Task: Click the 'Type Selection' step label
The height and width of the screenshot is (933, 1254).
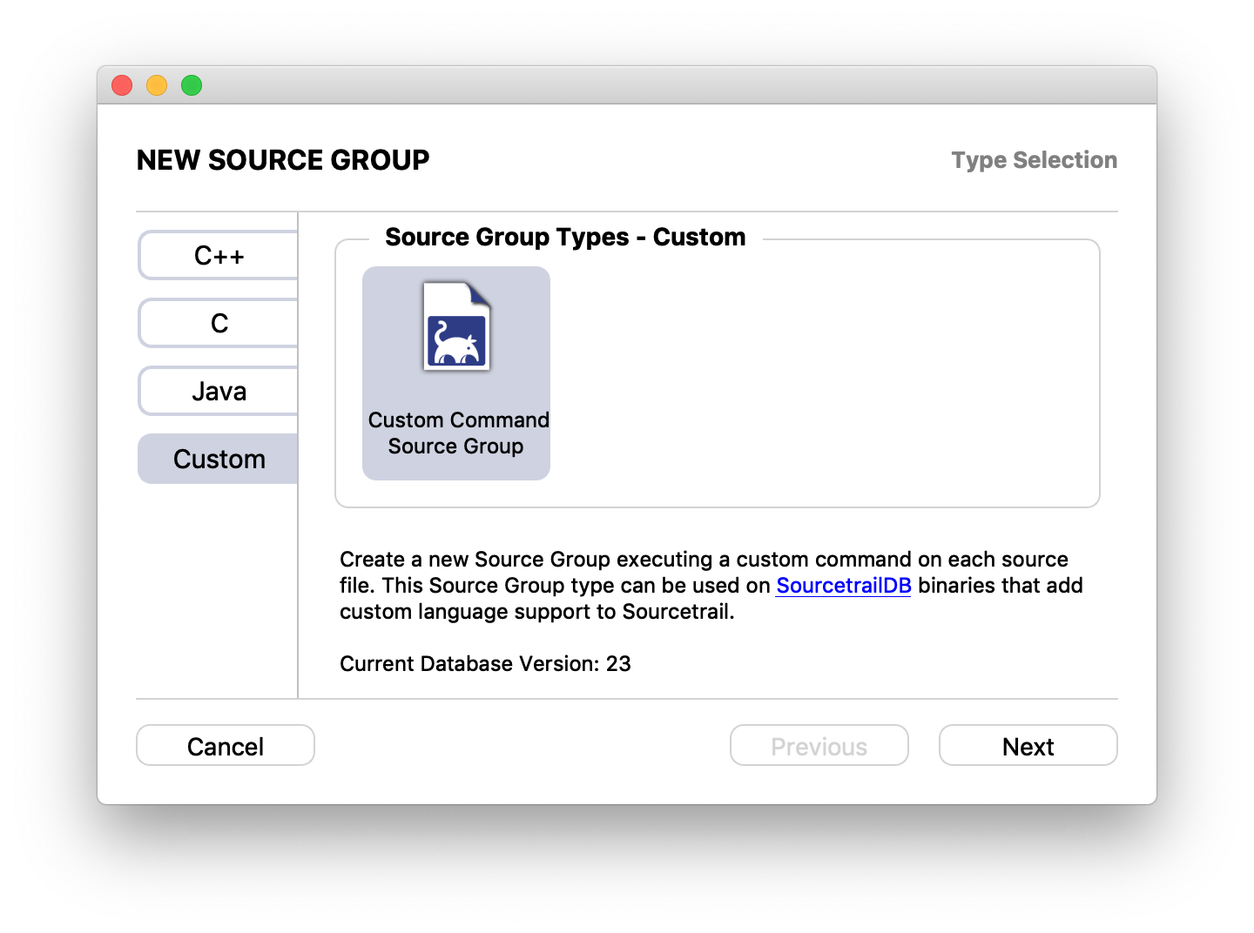Action: pos(1034,160)
